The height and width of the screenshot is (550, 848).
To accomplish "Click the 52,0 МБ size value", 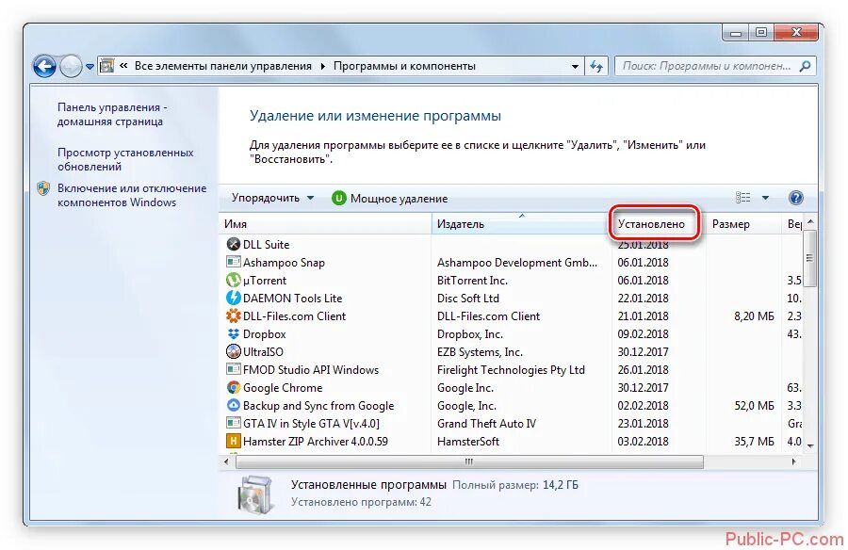I will (754, 406).
